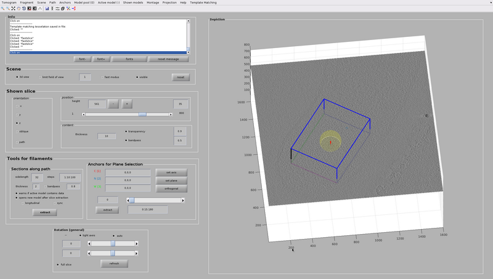Click the height position slider track
This screenshot has width=493, height=279.
111,114
